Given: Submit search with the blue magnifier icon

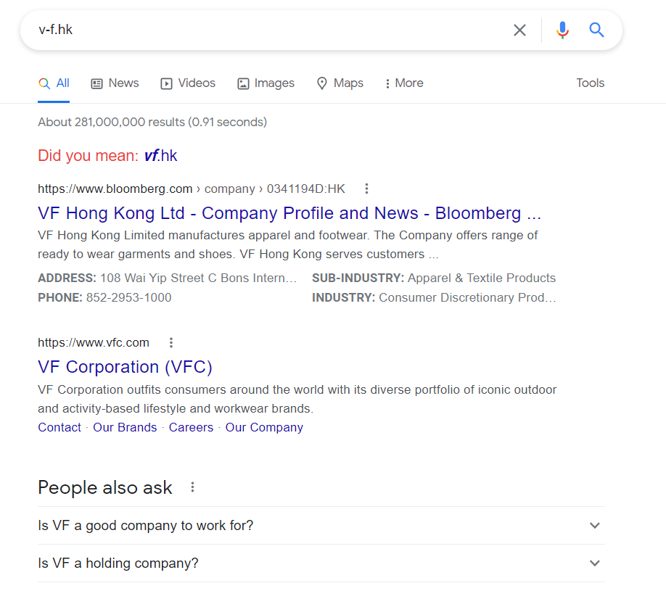Looking at the screenshot, I should click(596, 30).
